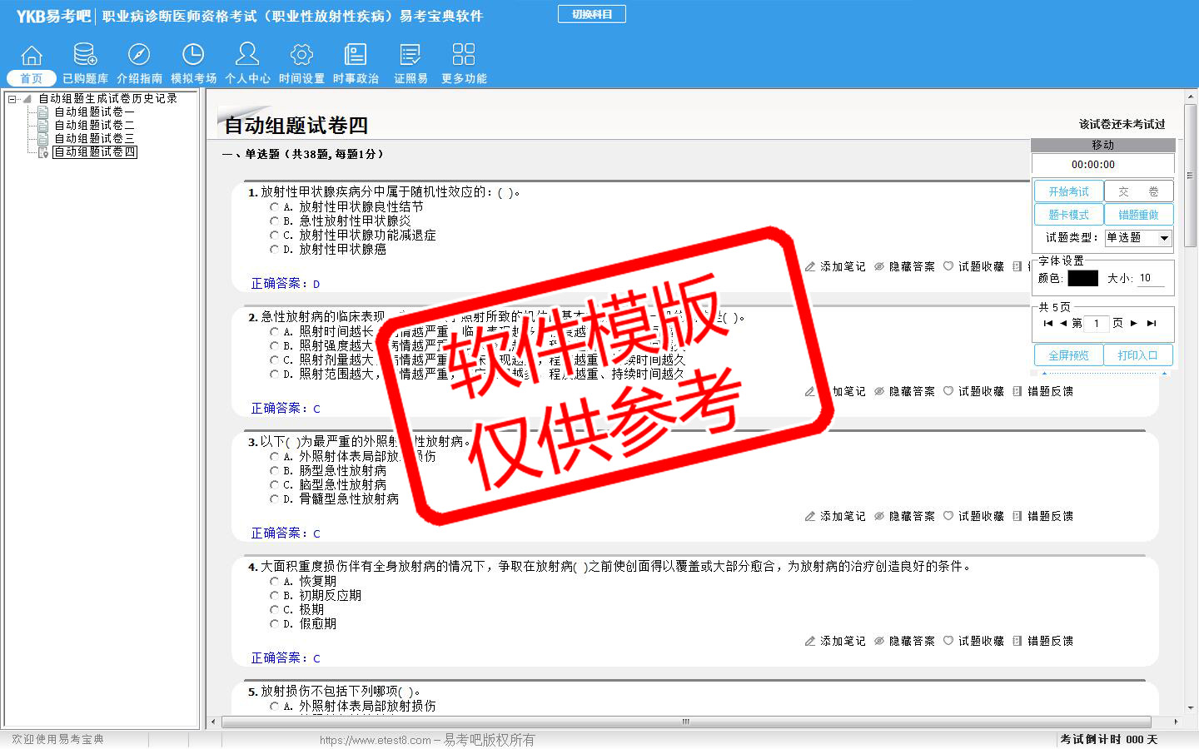Screen dimensions: 1199x749
Task: Go to the 首页 tab
Action: [x=32, y=78]
